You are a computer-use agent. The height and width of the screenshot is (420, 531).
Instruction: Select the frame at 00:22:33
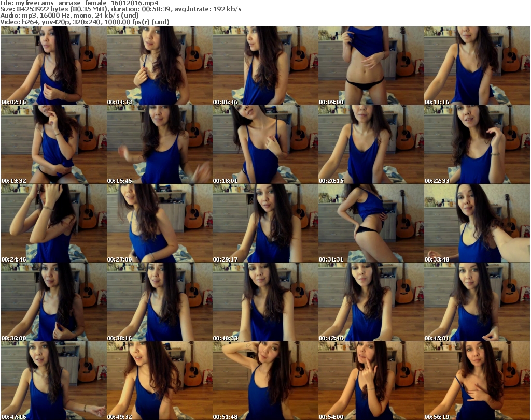point(477,144)
